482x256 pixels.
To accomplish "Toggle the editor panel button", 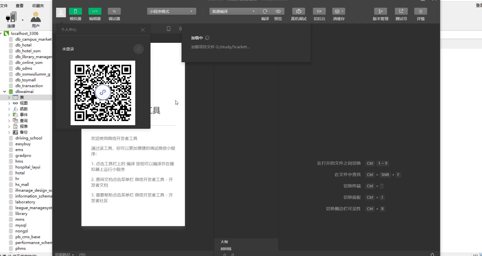I will (x=95, y=11).
